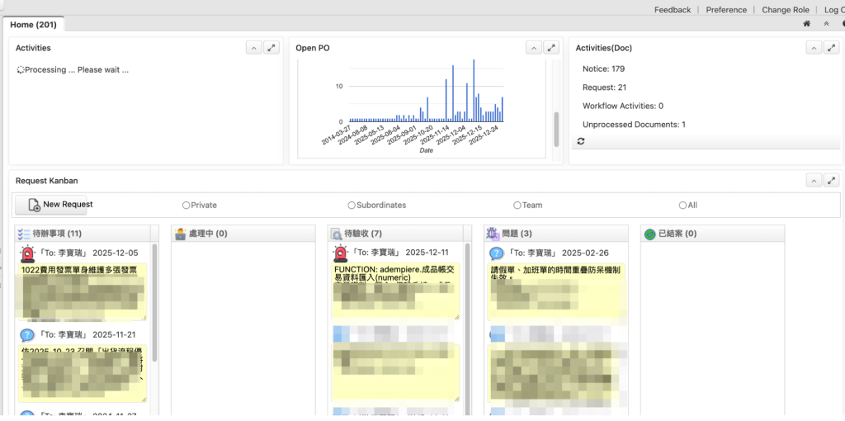Click the Open PO chart vertical scrollbar
The height and width of the screenshot is (421, 845).
(x=556, y=128)
